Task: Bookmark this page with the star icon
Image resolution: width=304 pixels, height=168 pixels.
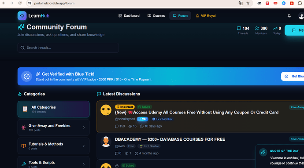Action: coord(248,3)
